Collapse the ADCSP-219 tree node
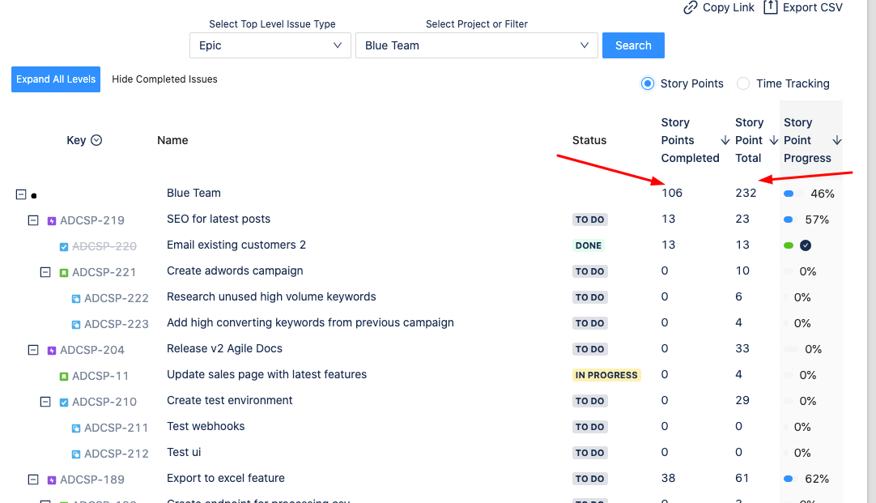 pyautogui.click(x=33, y=220)
